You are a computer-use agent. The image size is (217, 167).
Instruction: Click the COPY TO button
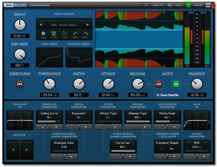point(158,5)
